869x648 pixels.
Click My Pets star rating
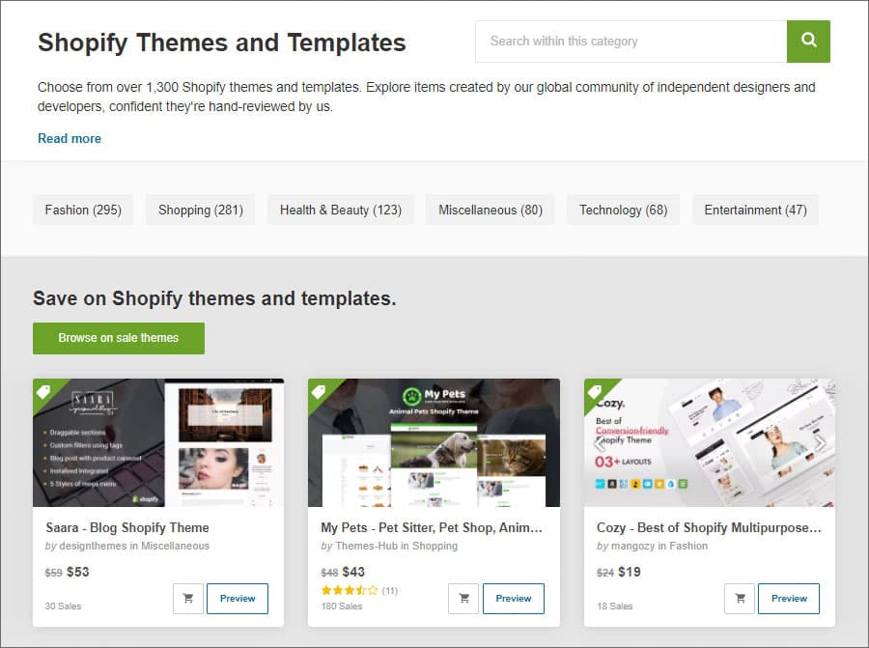[x=350, y=590]
